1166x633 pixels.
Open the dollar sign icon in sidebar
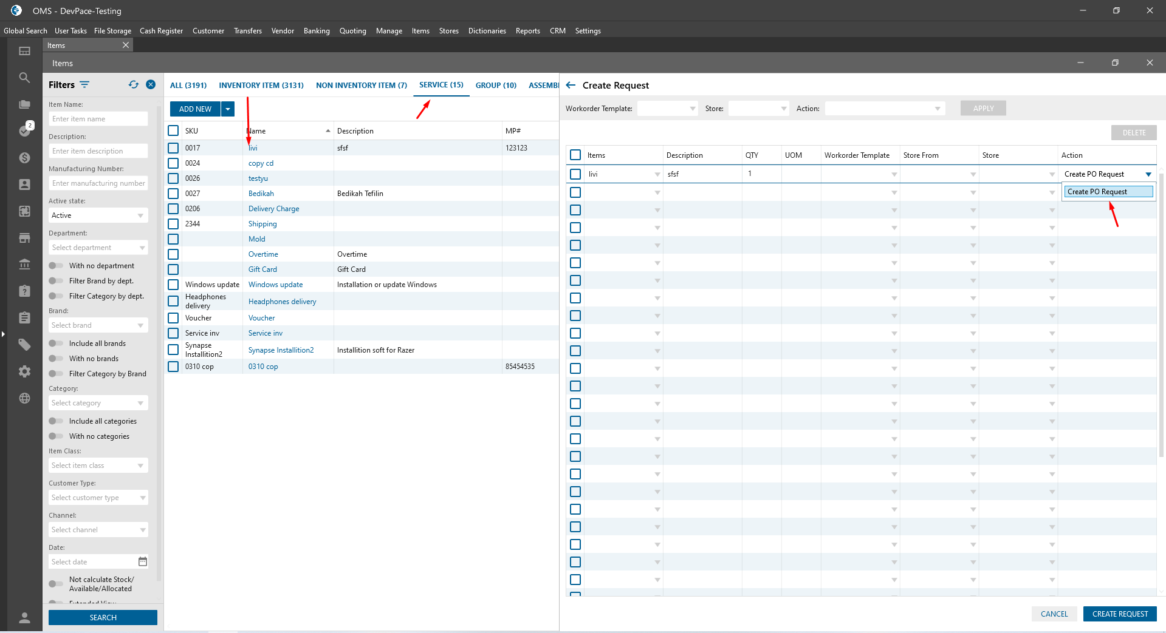click(24, 158)
